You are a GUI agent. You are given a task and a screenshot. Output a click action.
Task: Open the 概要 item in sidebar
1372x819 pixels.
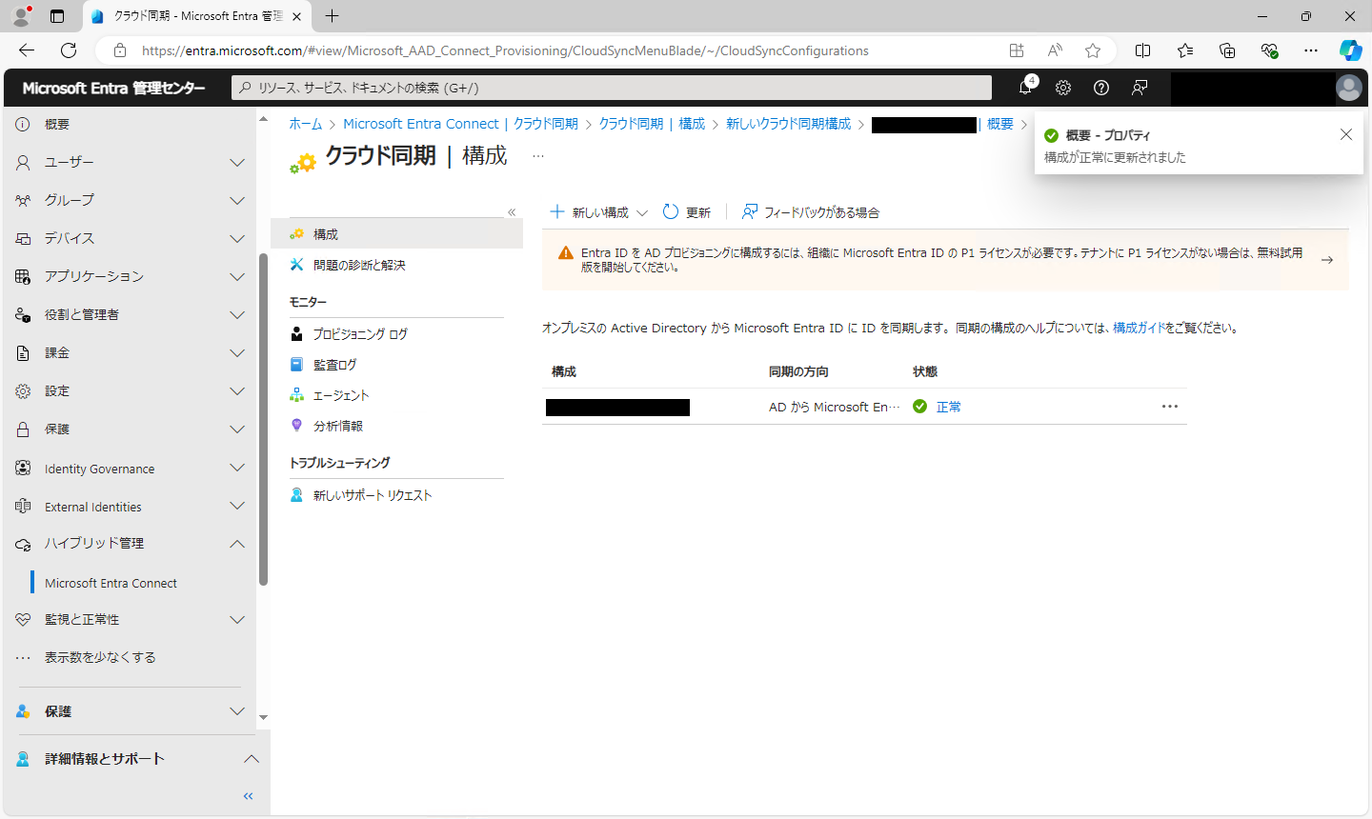[x=57, y=125]
